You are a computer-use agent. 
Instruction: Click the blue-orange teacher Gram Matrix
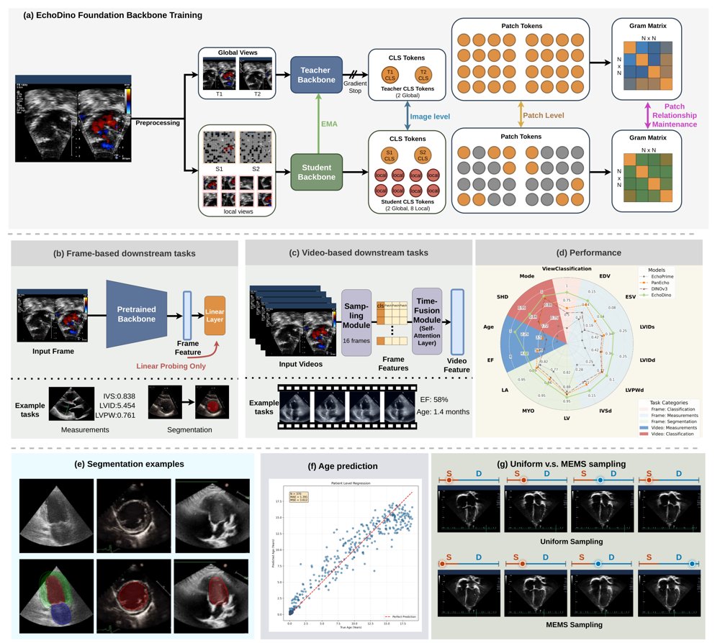(x=647, y=65)
